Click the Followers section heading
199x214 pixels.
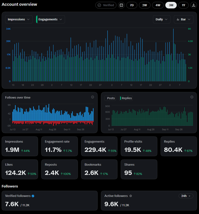(x=10, y=186)
